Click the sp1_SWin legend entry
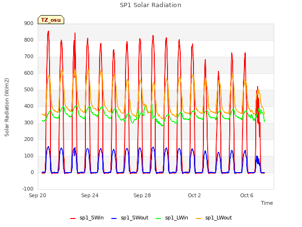The height and width of the screenshot is (227, 302). pyautogui.click(x=87, y=218)
